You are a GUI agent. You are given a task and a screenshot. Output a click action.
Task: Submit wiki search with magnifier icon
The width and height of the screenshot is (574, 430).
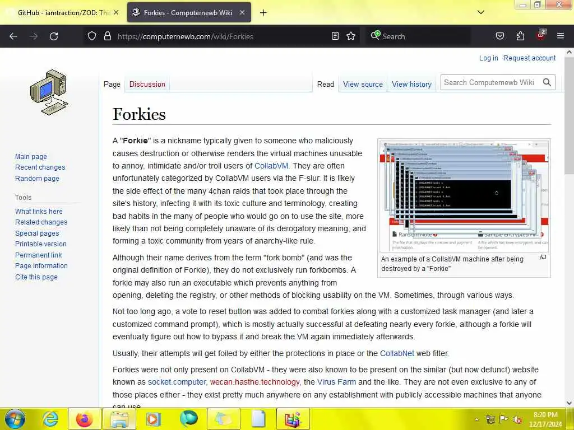coord(547,82)
